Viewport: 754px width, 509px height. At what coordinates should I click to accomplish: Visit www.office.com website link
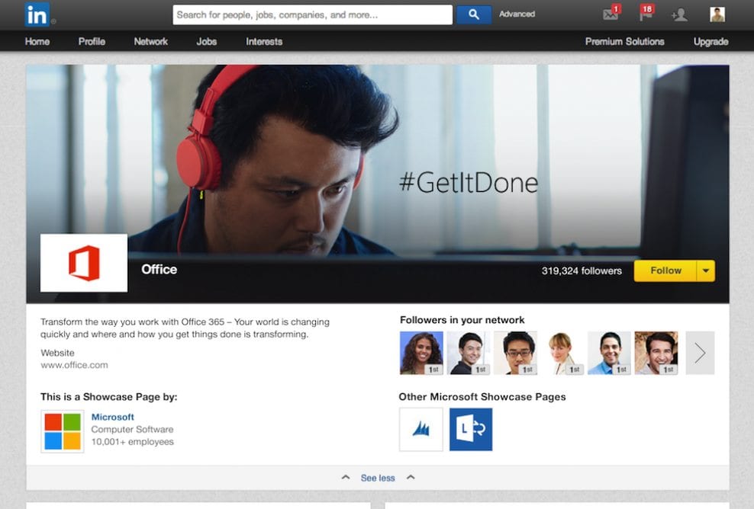74,365
